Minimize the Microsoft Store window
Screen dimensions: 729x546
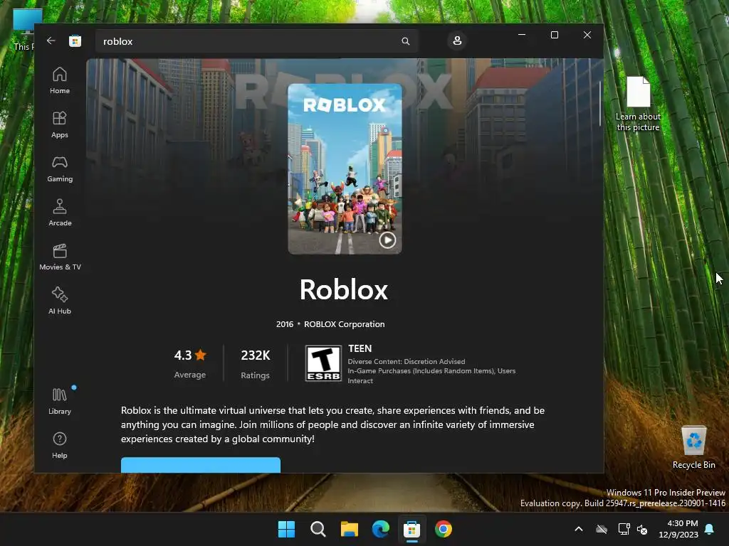(522, 35)
